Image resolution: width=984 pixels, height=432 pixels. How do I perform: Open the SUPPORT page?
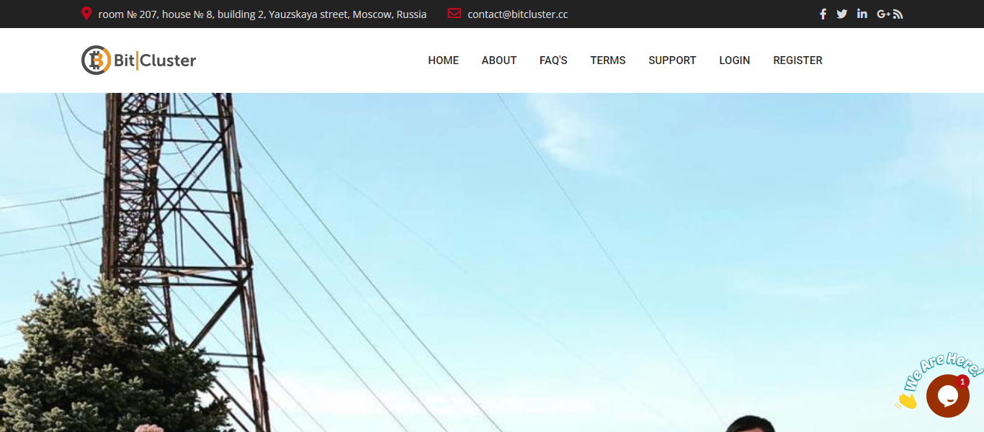click(x=672, y=60)
